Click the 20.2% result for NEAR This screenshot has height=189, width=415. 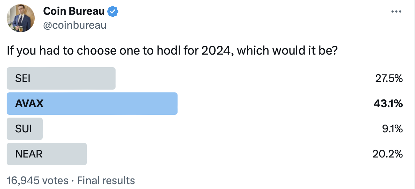[x=388, y=154]
